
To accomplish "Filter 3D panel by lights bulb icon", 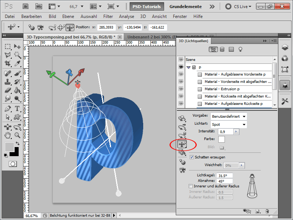I will click(240, 49).
